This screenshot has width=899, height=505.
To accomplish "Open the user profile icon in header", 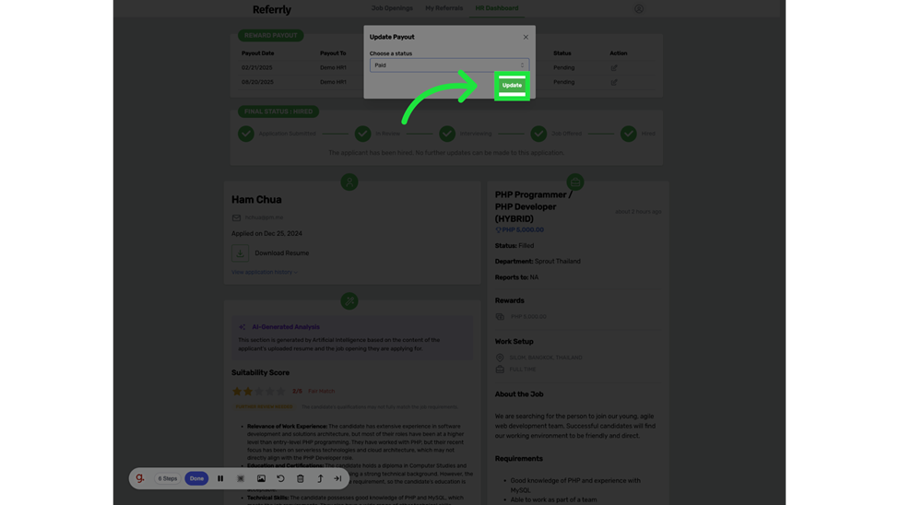I will 639,8.
